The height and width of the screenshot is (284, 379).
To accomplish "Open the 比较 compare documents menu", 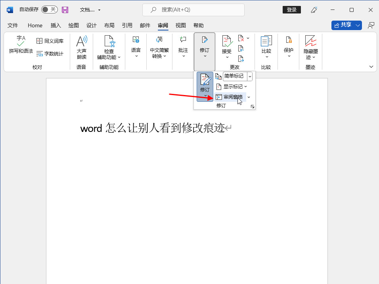I will pyautogui.click(x=266, y=47).
